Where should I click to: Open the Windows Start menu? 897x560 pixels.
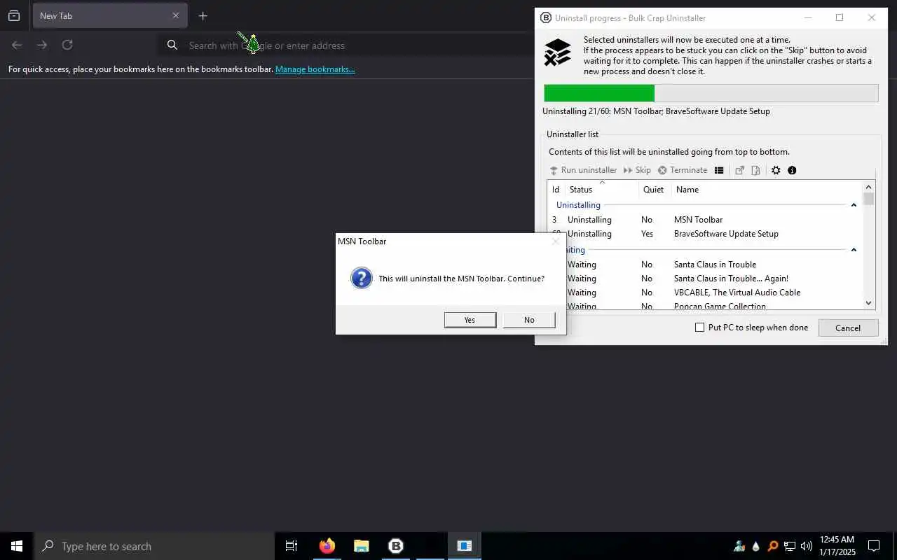(x=17, y=546)
